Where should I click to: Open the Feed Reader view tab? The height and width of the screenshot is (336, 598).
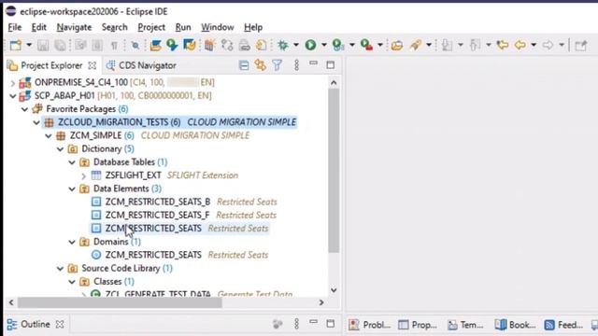tap(563, 325)
